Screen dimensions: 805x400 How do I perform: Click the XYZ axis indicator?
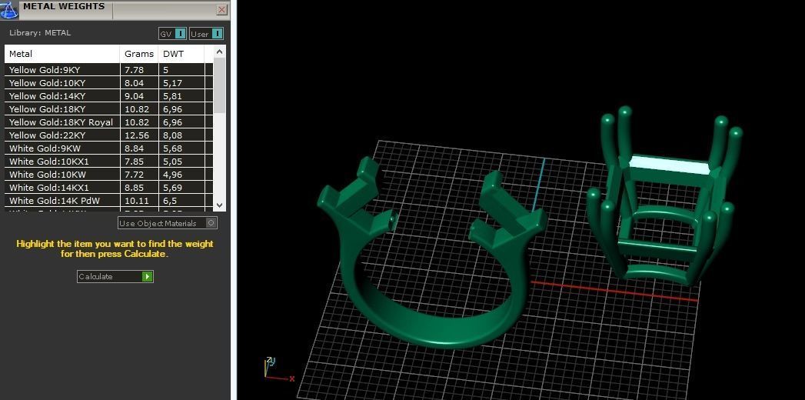[278, 371]
